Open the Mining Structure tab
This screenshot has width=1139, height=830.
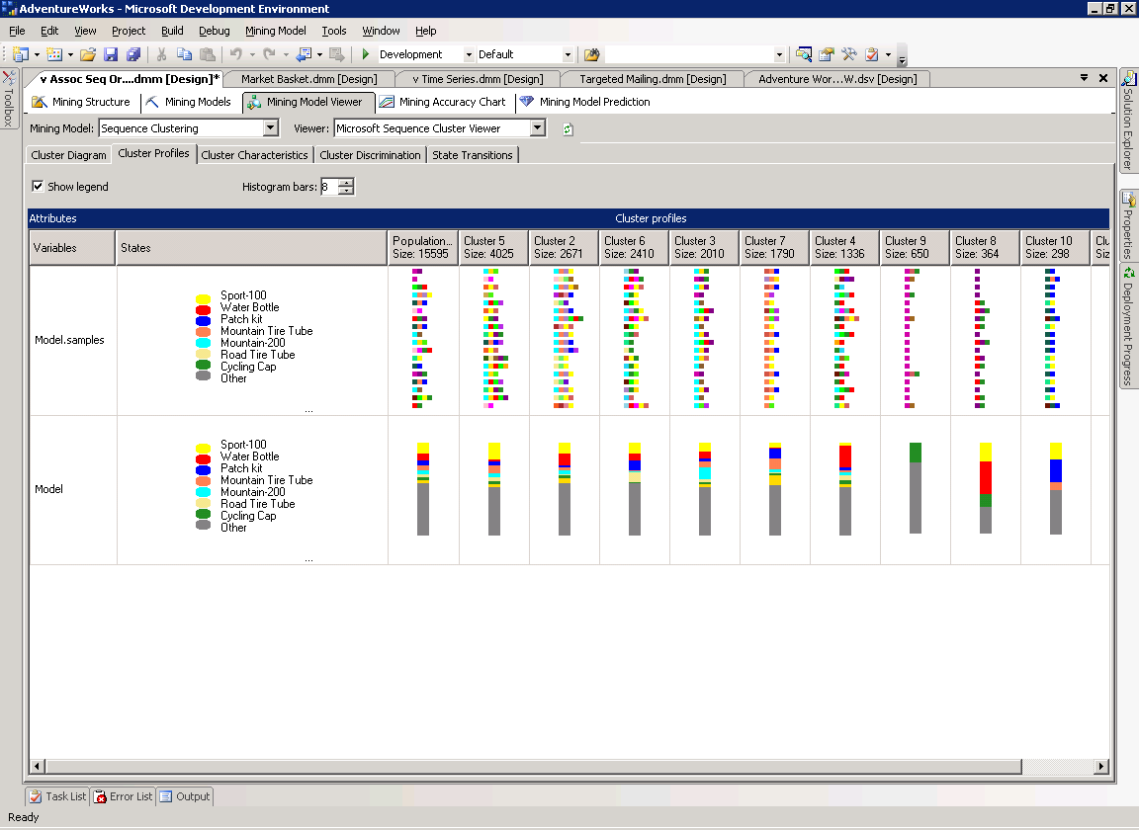point(81,103)
